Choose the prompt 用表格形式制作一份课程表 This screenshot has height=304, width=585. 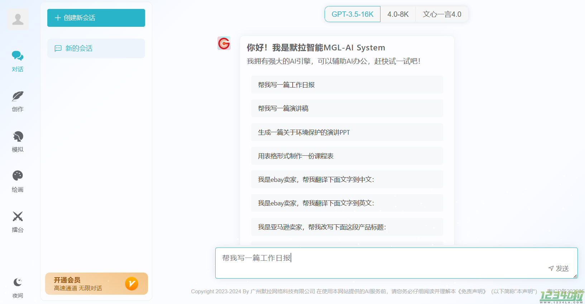tap(347, 156)
